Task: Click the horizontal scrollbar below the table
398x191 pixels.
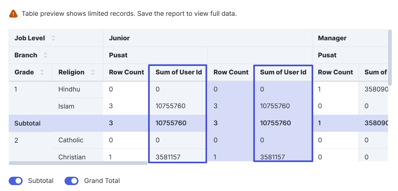Action: [x=78, y=163]
